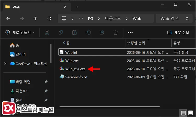Click the Forward navigation arrow
Image resolution: width=196 pixels, height=117 pixels.
pyautogui.click(x=22, y=19)
